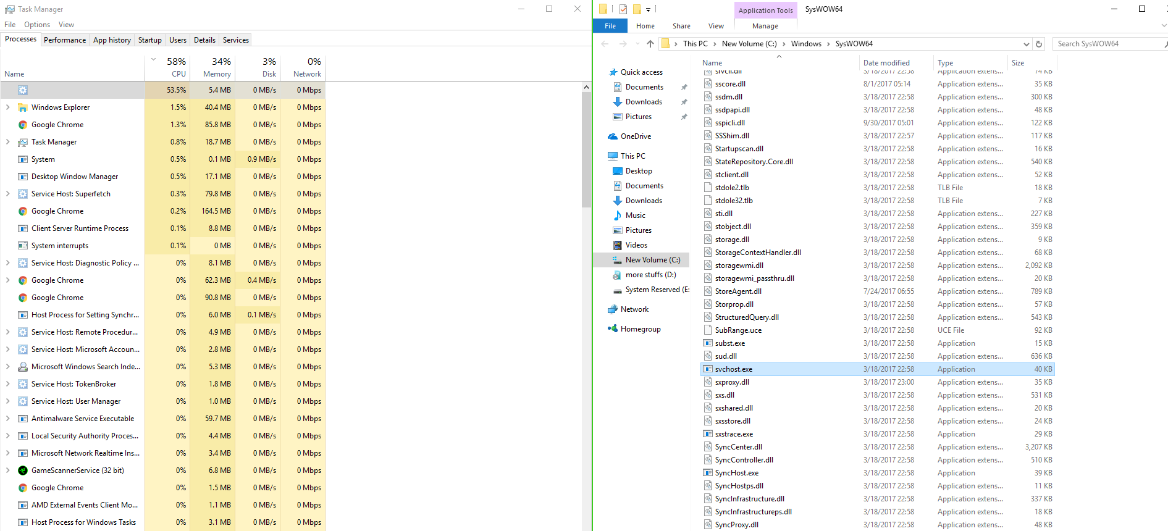Click the forward arrow in File Explorer

[x=623, y=44]
